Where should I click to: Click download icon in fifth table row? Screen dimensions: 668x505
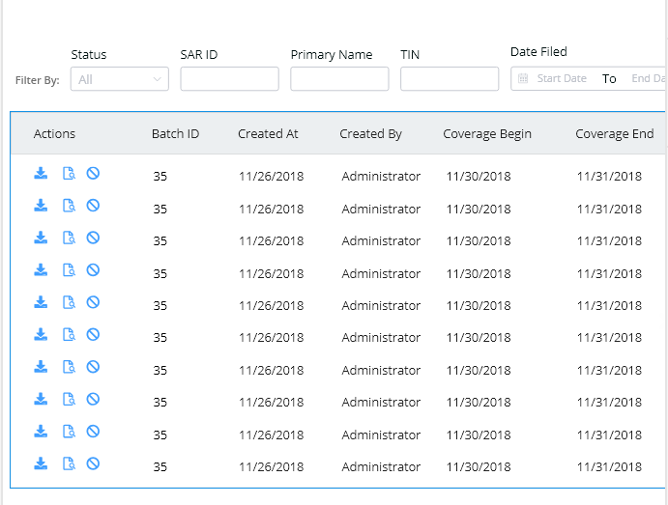pos(41,302)
